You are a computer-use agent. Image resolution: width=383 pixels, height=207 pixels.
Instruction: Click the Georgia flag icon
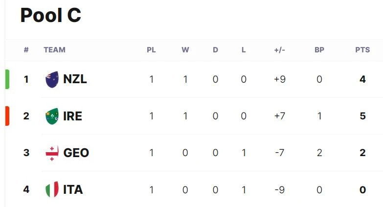52,153
